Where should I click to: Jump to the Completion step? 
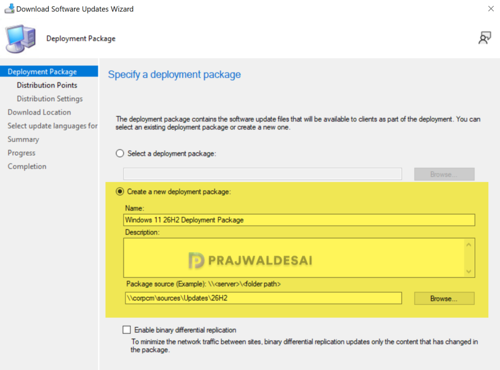point(27,166)
